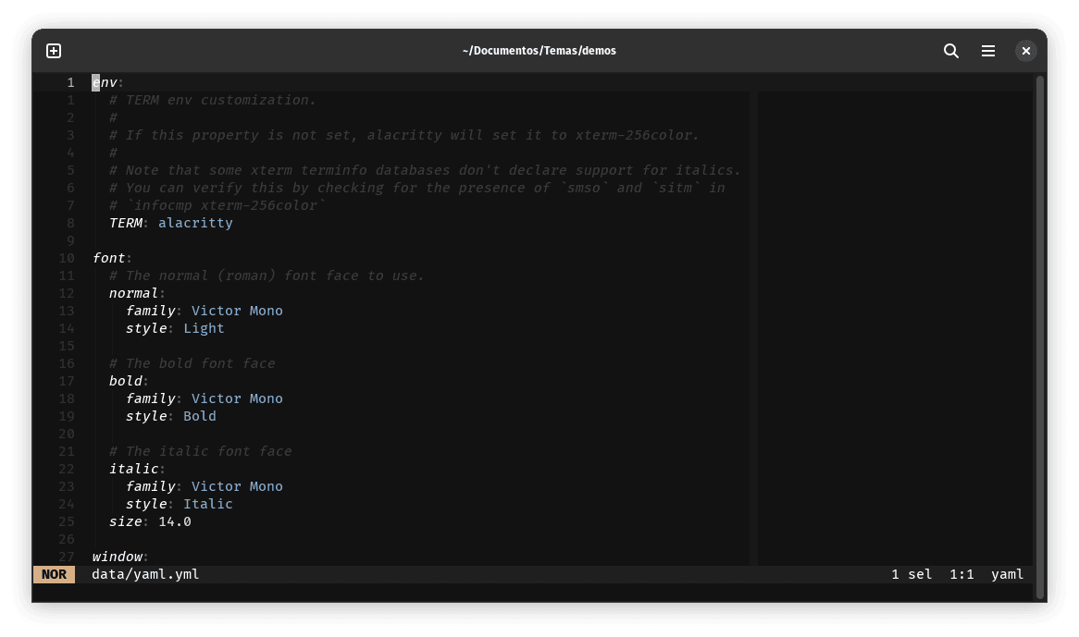Click relative line number 22 in gutter
This screenshot has width=1079, height=637.
(x=66, y=470)
